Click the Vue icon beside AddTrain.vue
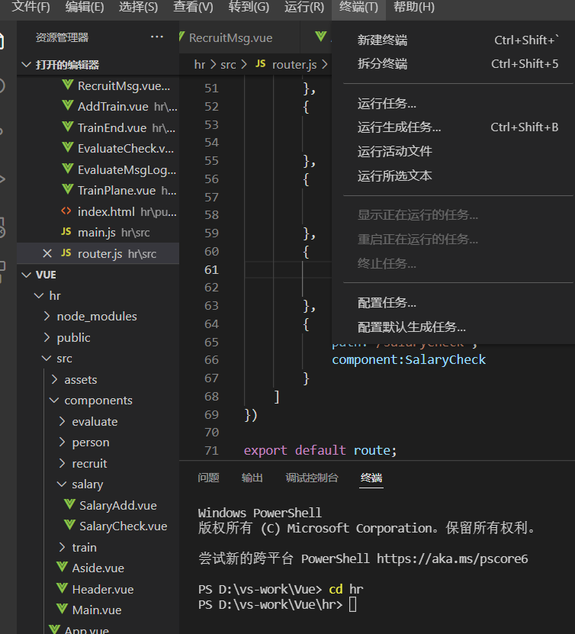This screenshot has height=634, width=575. tap(68, 105)
